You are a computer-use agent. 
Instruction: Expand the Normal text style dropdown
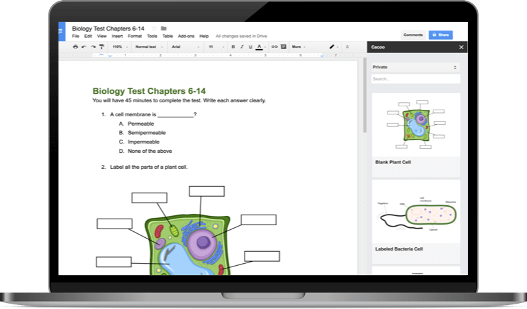tap(148, 47)
